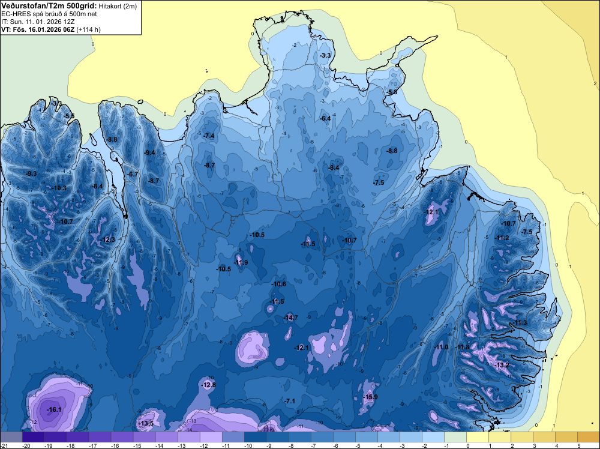Click the forecast offset "(+114 h)"

click(88, 29)
